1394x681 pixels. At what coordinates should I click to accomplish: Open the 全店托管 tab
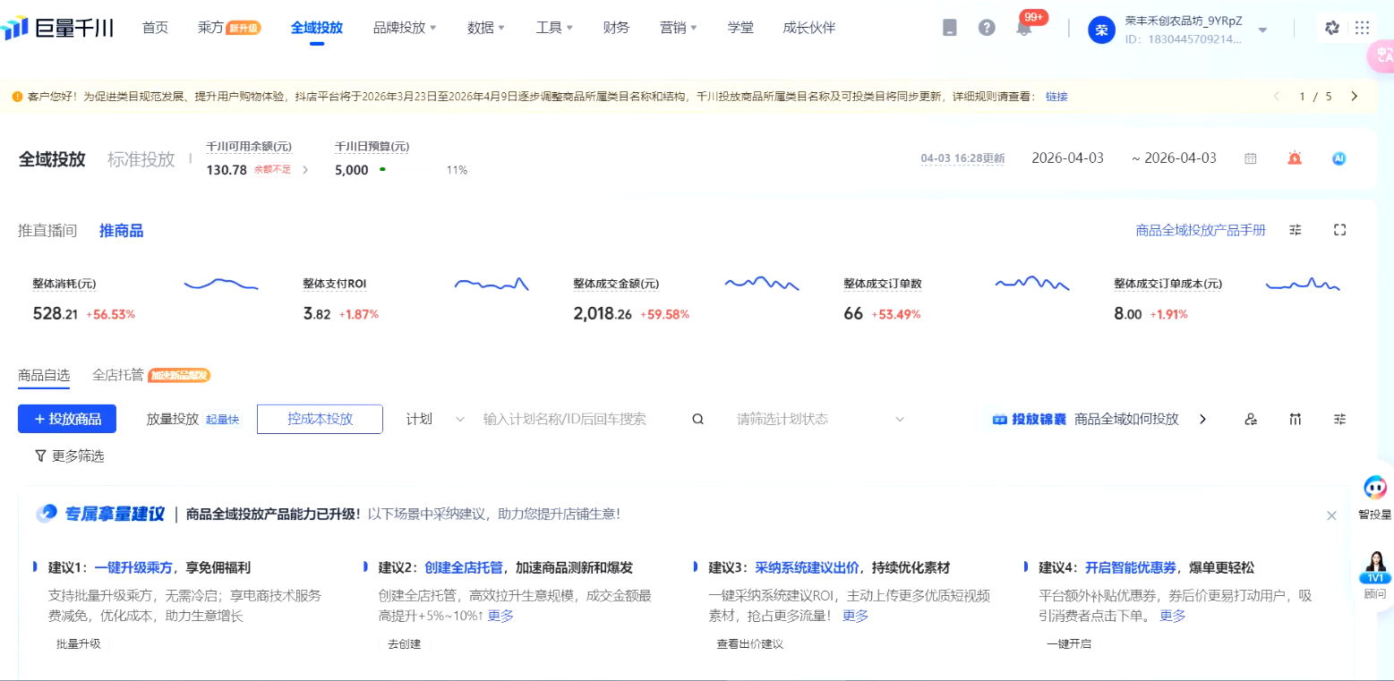point(118,375)
